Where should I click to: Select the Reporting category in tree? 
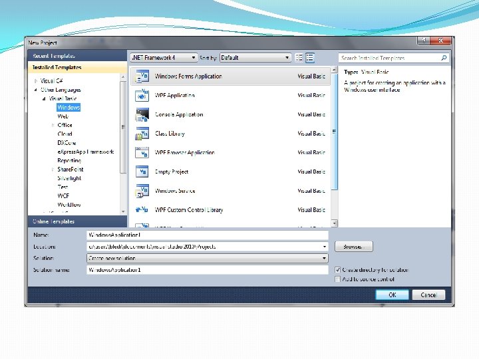click(69, 161)
